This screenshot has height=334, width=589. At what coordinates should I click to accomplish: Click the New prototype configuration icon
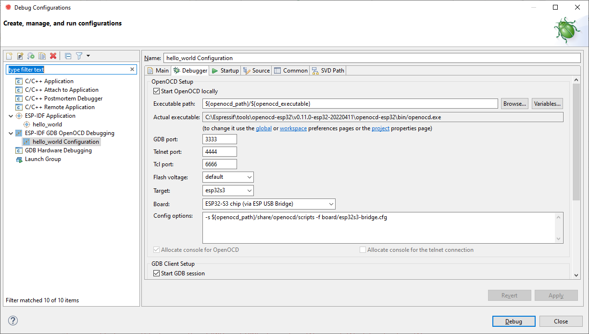20,56
